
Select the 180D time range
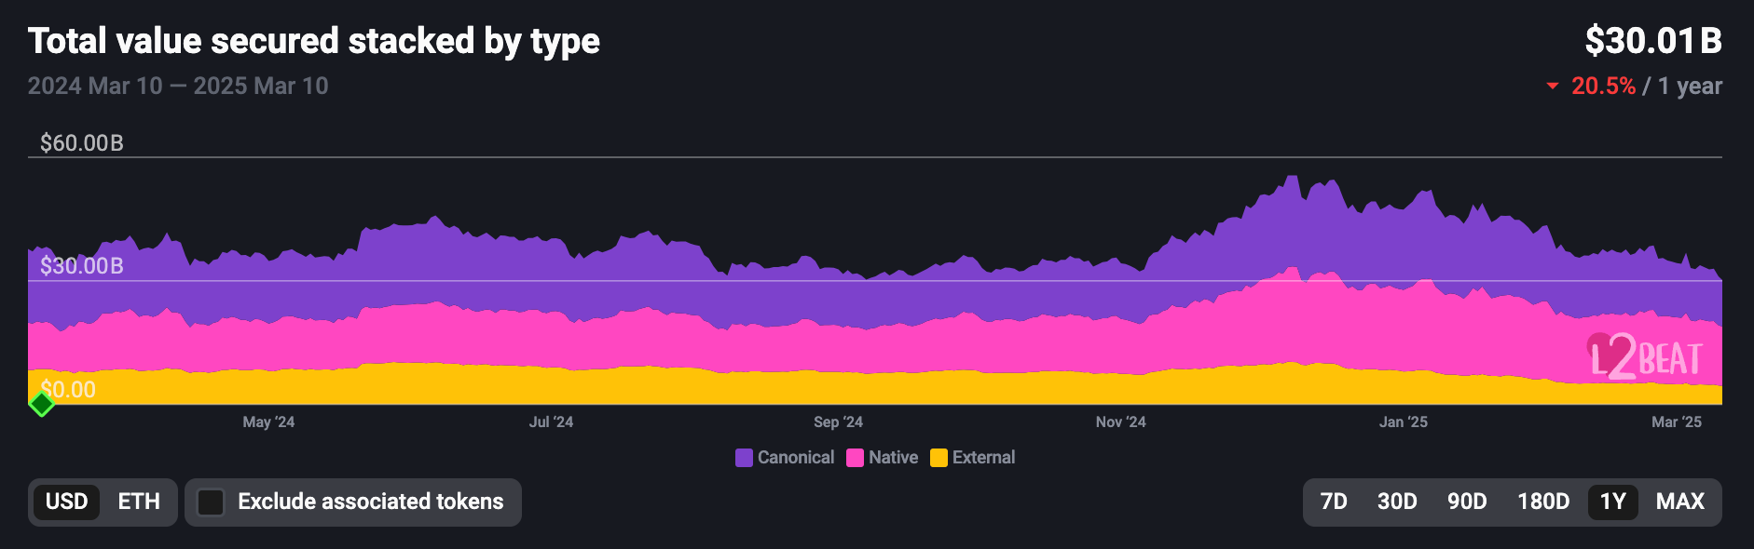click(x=1543, y=502)
